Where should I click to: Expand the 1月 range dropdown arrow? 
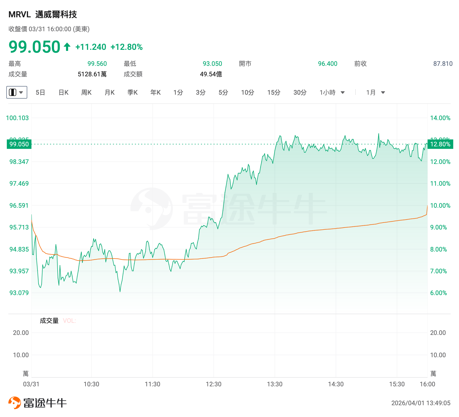(383, 93)
